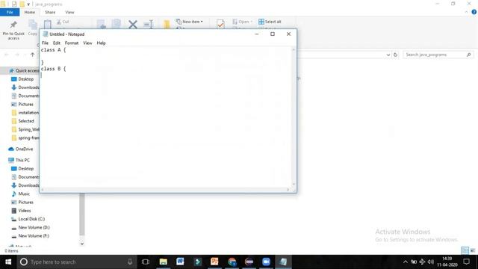Click the line 'class B {' in Notepad
The width and height of the screenshot is (478, 269).
(x=53, y=69)
